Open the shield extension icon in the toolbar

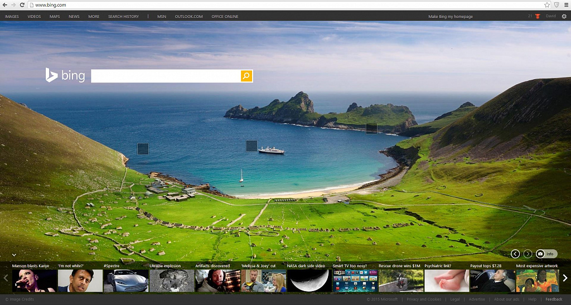557,4
